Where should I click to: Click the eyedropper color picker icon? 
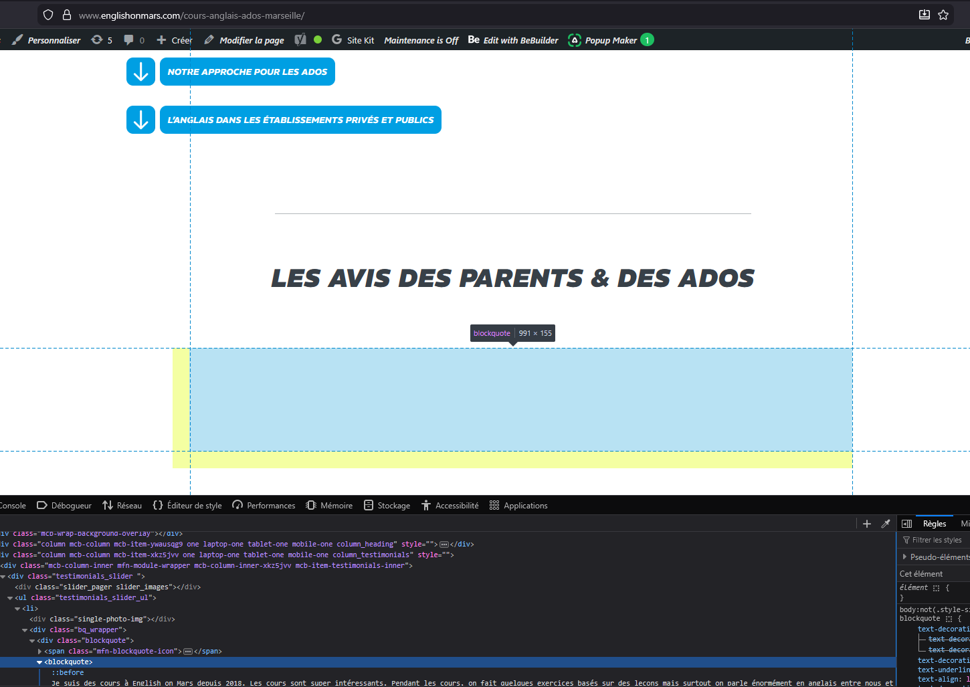886,524
